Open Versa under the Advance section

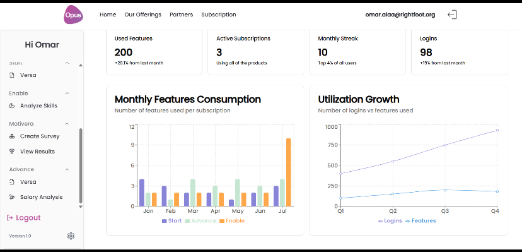(x=28, y=182)
